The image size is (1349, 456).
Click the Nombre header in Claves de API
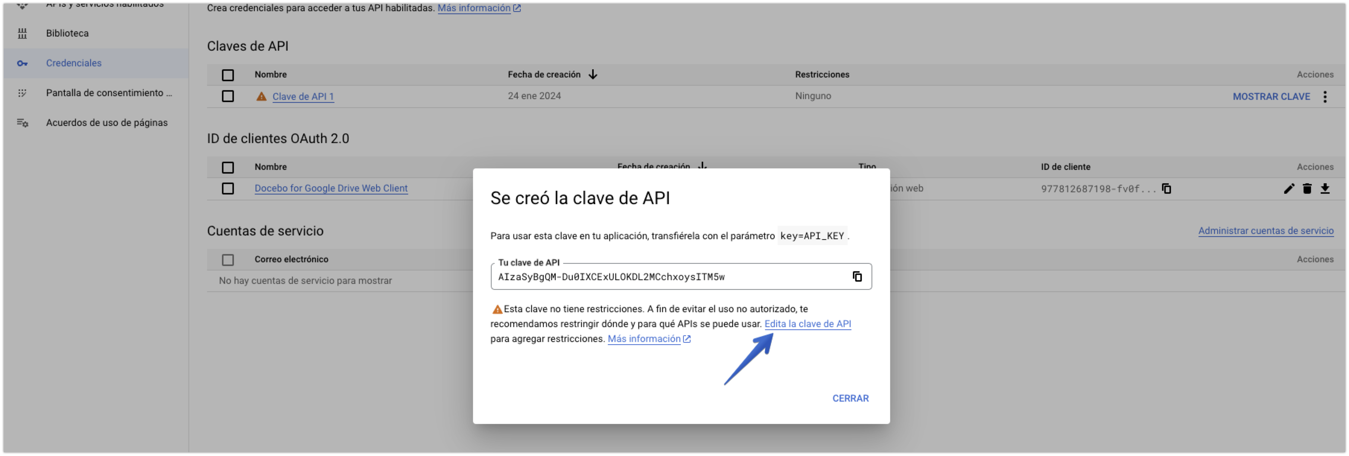[271, 75]
